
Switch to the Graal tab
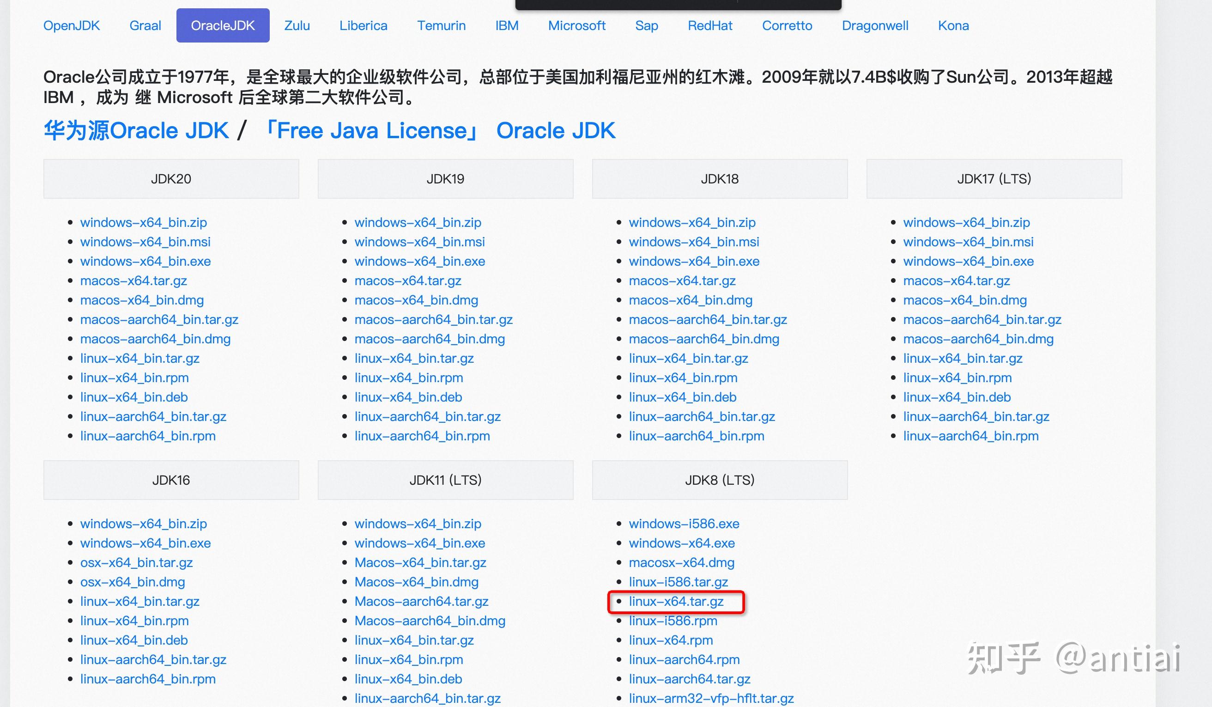pos(145,25)
